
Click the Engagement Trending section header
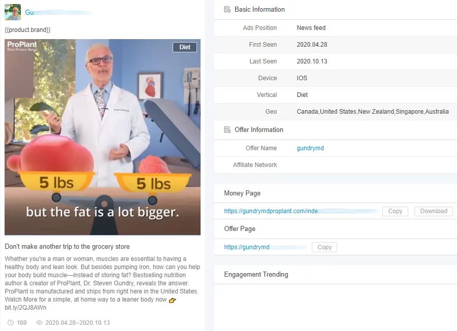pos(256,275)
